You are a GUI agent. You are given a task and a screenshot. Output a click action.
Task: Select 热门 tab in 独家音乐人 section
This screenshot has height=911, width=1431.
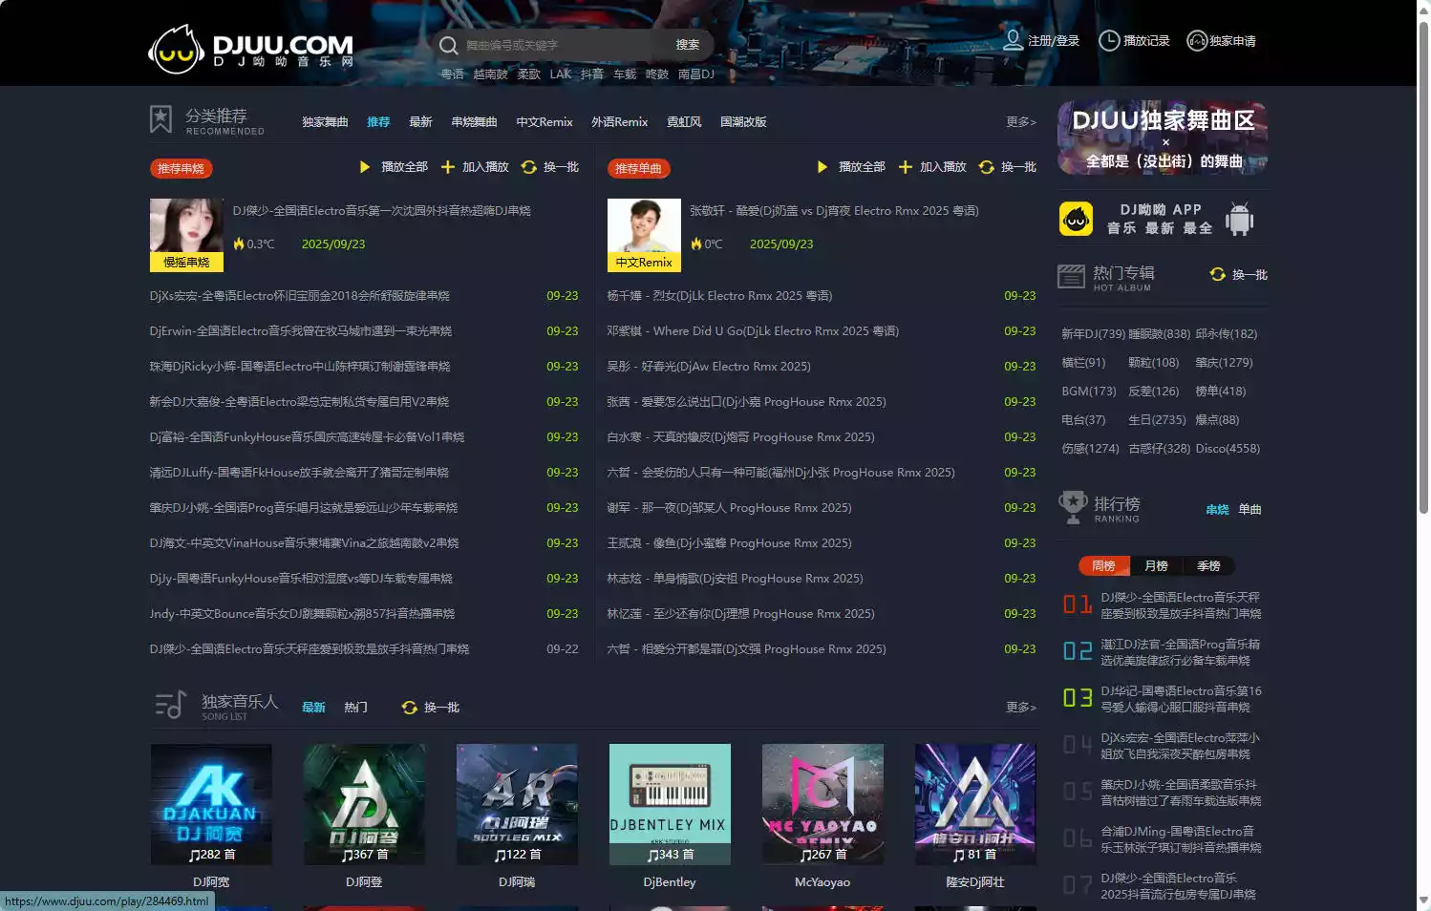coord(355,708)
